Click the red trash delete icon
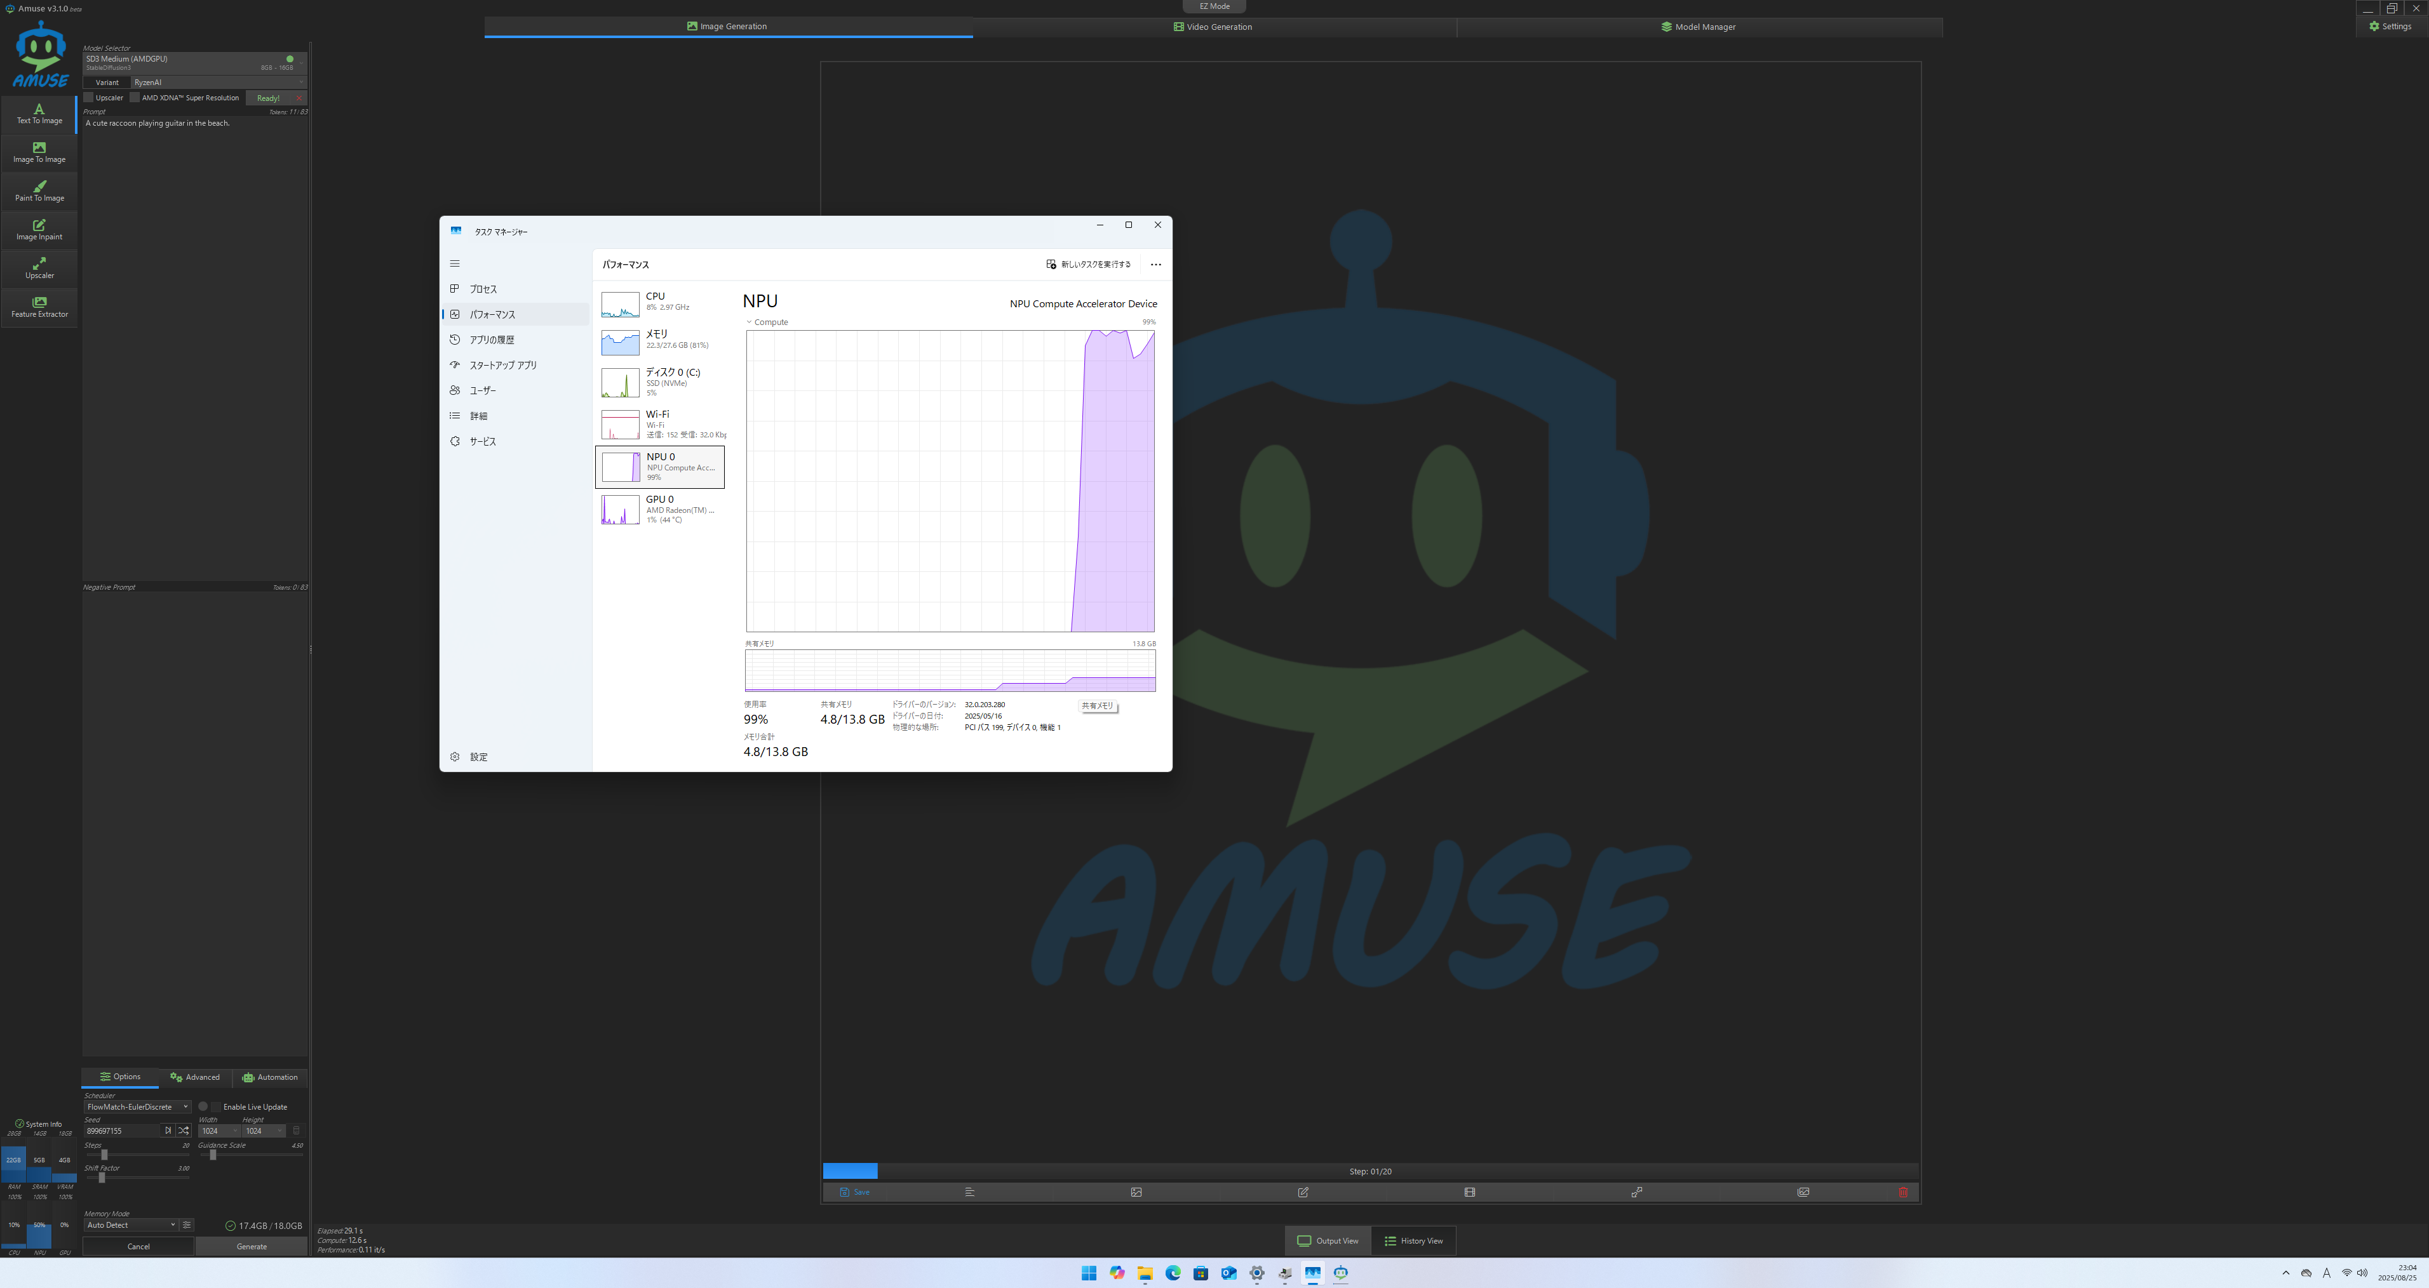The height and width of the screenshot is (1288, 2429). pos(1903,1192)
